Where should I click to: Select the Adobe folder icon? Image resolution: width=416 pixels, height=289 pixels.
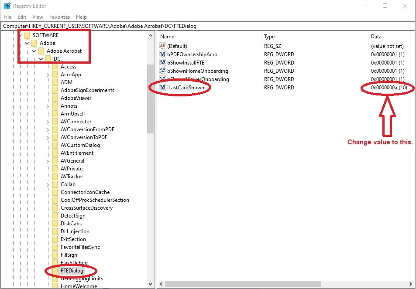click(x=34, y=43)
